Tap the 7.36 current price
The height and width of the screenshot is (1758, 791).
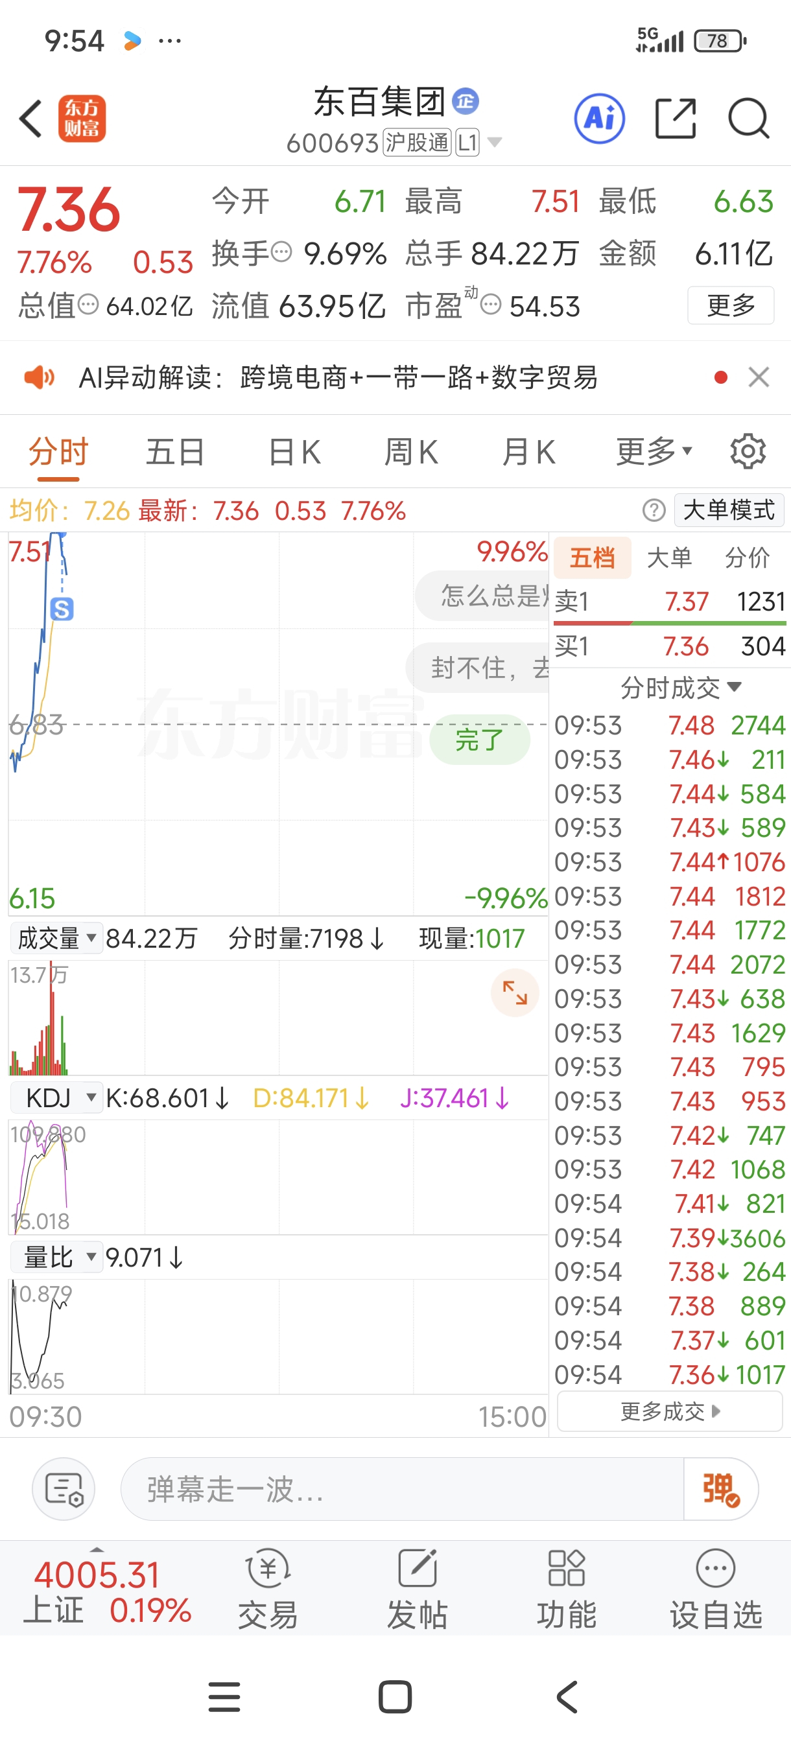[69, 209]
